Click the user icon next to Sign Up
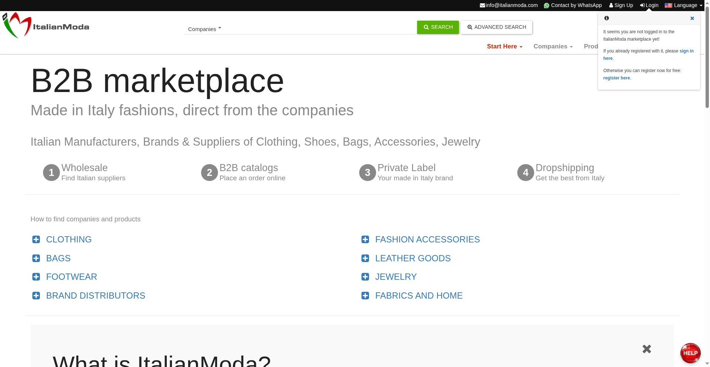Viewport: 710px width, 367px height. pos(611,5)
